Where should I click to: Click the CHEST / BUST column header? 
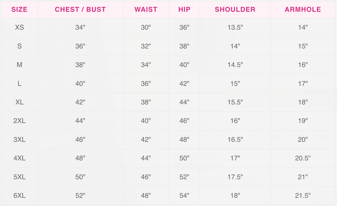pyautogui.click(x=80, y=10)
